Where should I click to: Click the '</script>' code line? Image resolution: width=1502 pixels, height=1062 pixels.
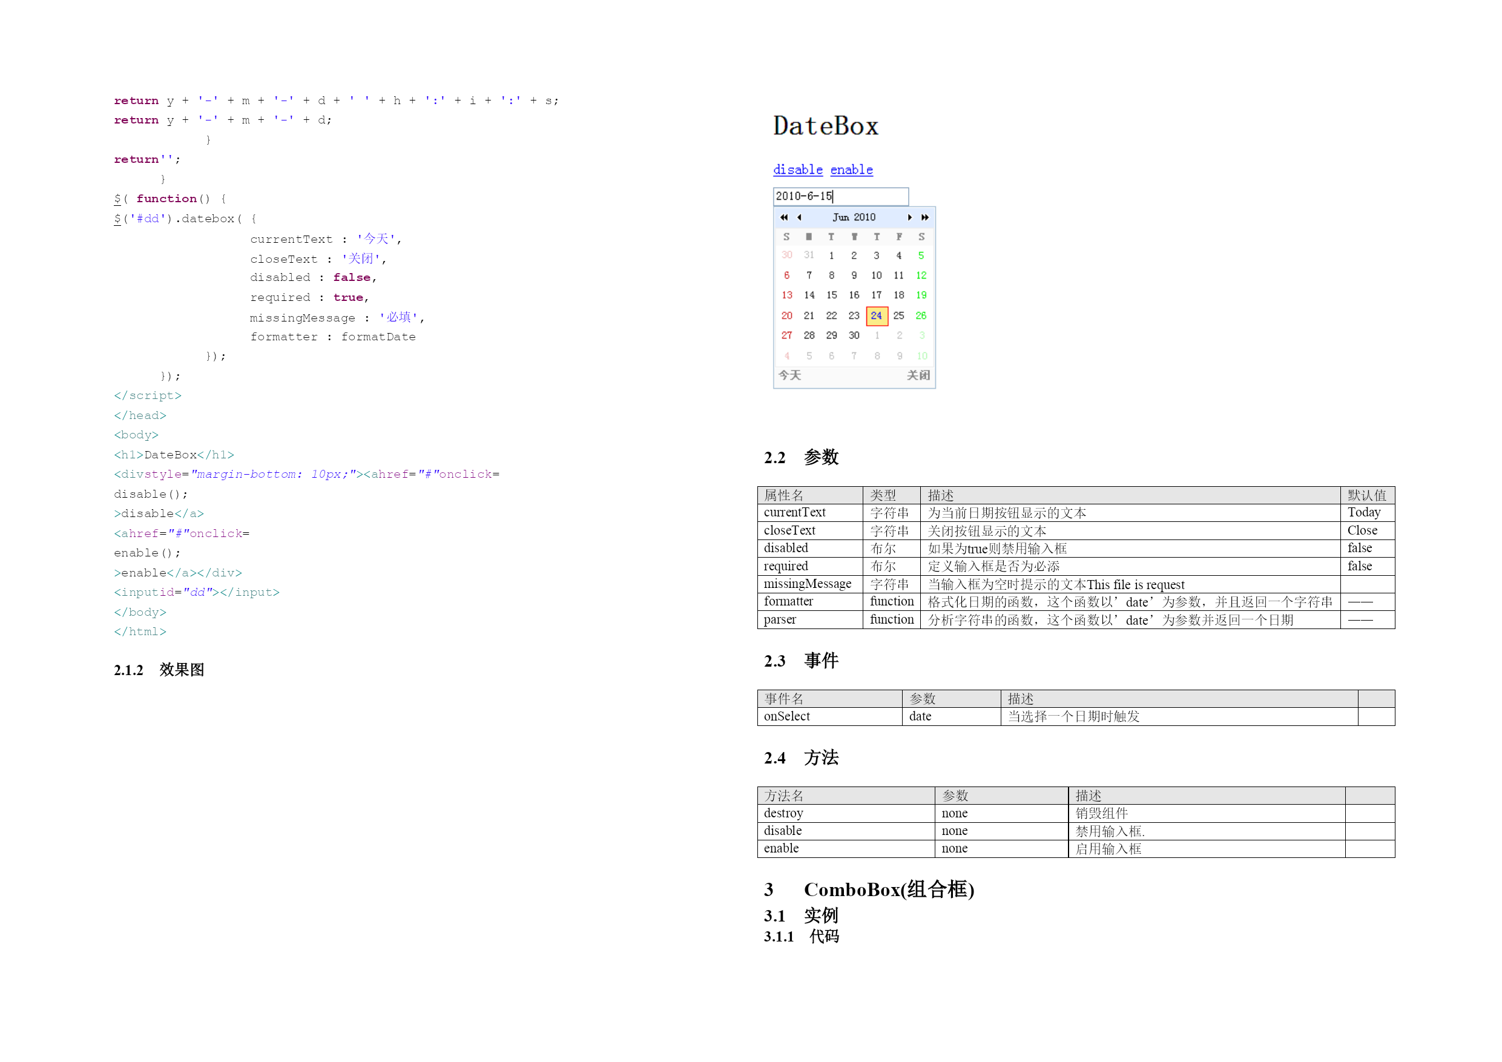[x=147, y=396]
